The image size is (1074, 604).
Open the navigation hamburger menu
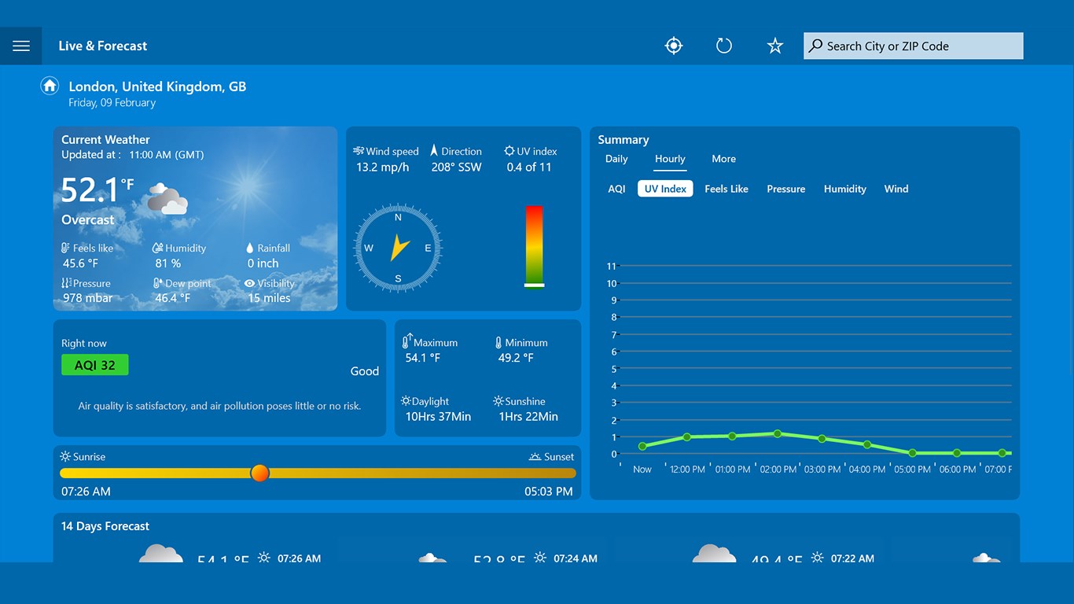(21, 45)
